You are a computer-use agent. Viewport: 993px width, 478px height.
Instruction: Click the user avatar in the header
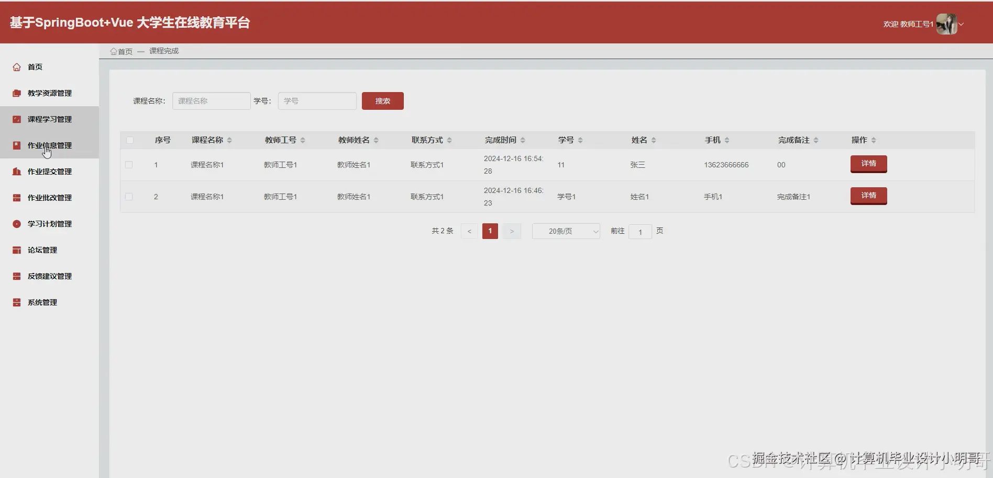[x=946, y=24]
